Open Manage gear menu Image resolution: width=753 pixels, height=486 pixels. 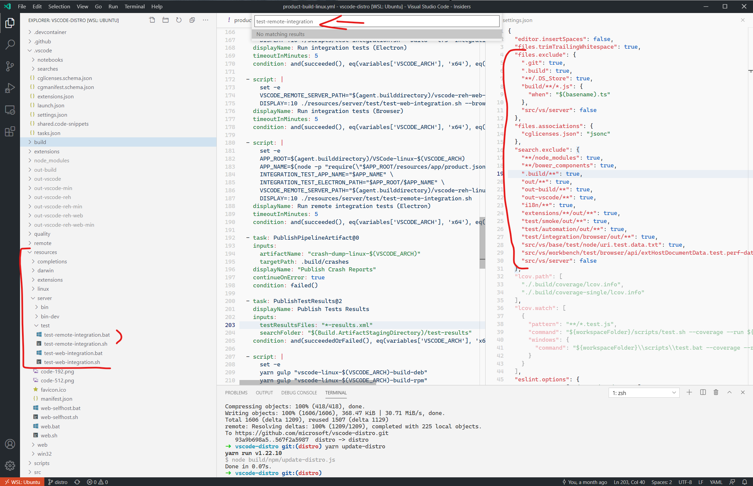click(x=10, y=465)
